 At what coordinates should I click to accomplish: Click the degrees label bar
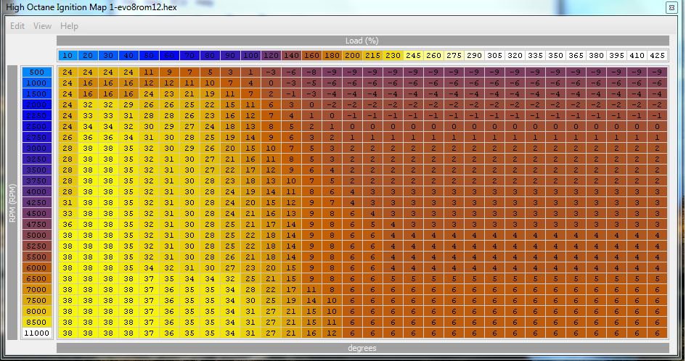tap(363, 348)
